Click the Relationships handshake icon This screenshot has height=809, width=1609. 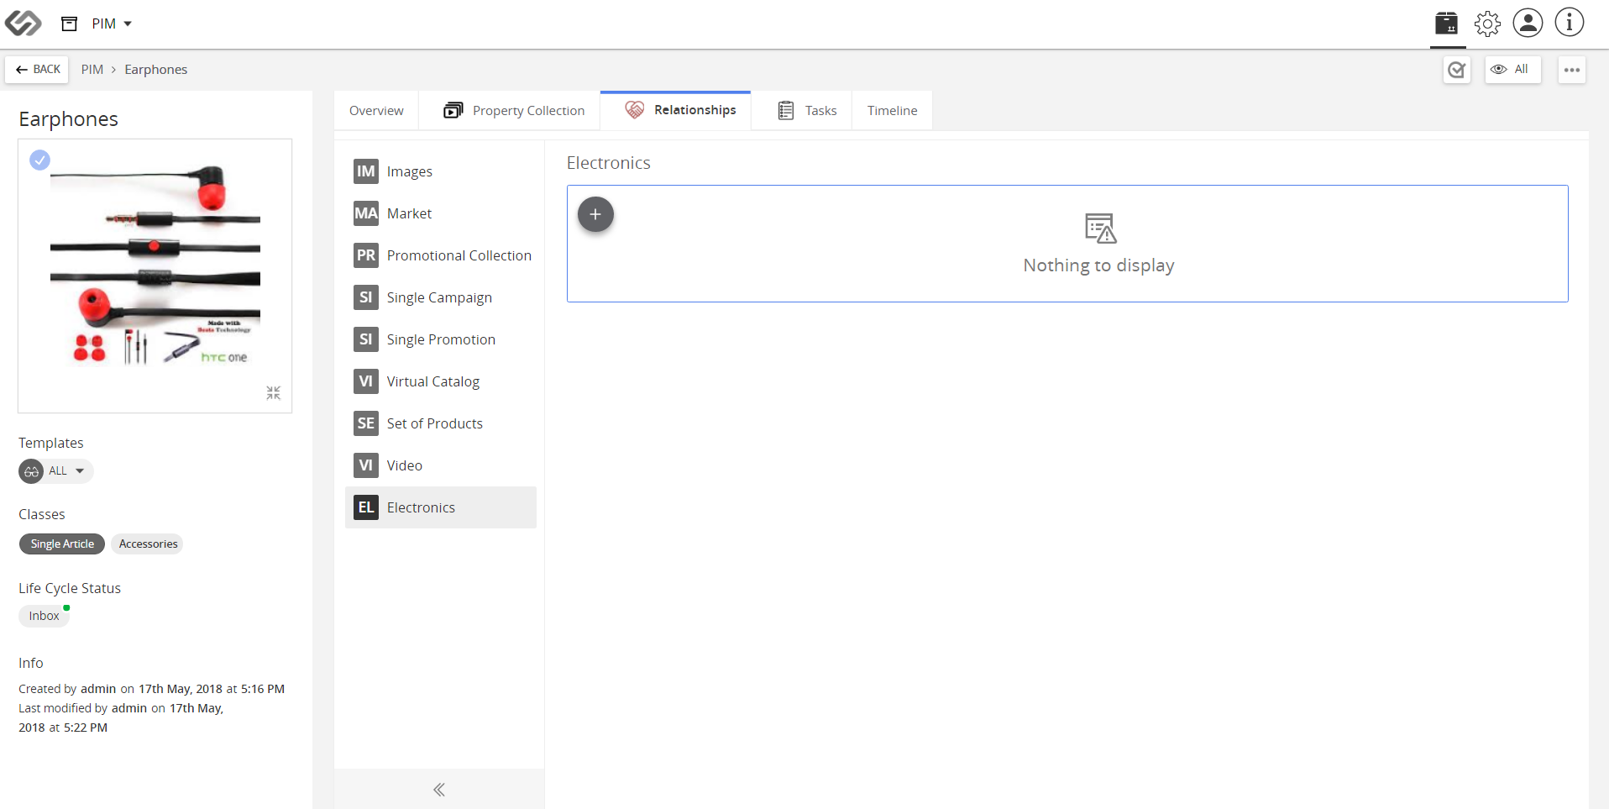click(635, 110)
